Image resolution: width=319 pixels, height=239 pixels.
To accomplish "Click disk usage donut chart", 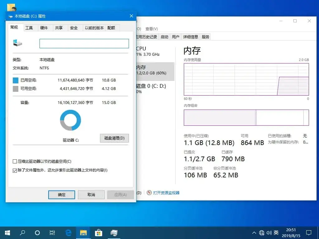I will [70, 120].
